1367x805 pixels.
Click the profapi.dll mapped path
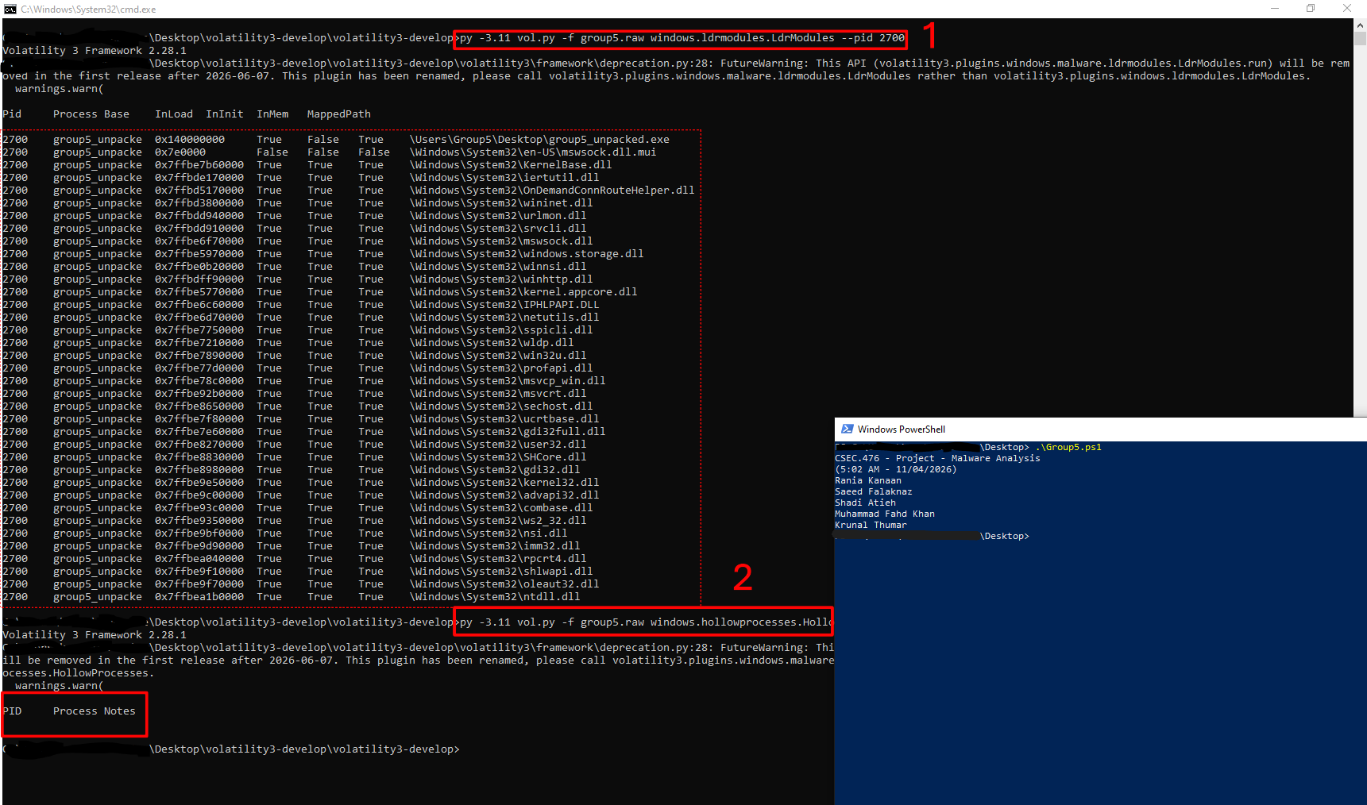click(501, 368)
